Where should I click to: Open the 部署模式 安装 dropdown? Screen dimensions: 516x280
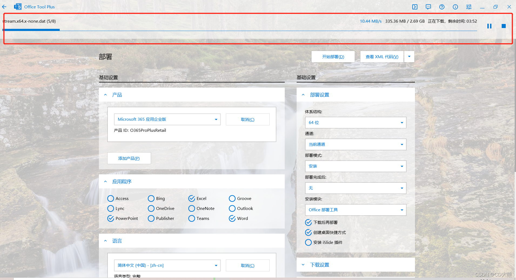[356, 166]
